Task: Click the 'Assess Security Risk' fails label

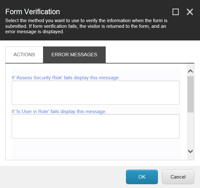Action: coord(66,78)
